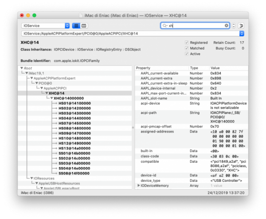Switch to the column browser view icon
This screenshot has height=219, width=266.
84,26
